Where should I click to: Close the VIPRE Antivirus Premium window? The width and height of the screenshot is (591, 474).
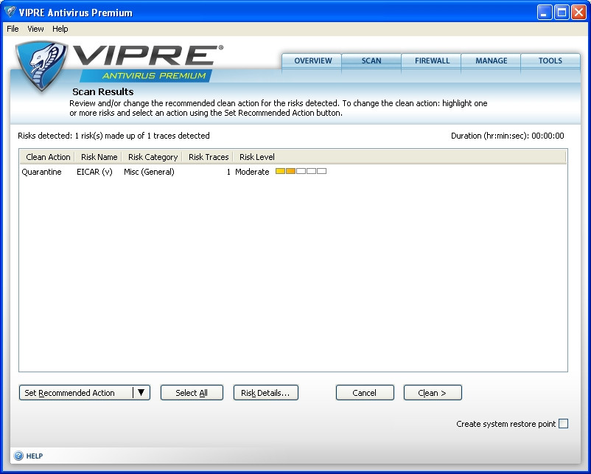point(578,13)
